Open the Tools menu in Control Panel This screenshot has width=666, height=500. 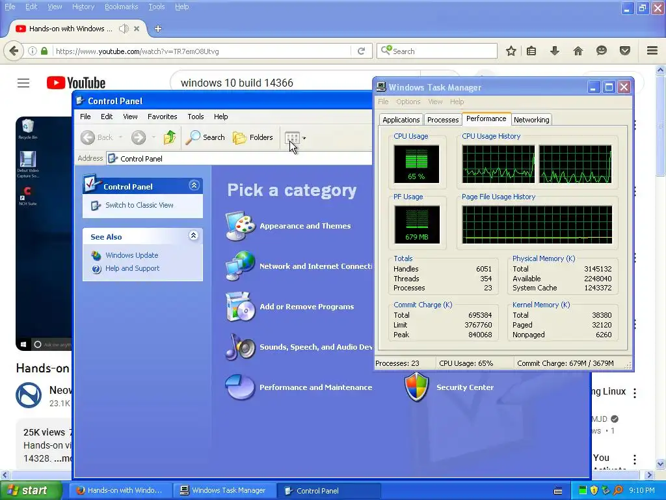(195, 117)
